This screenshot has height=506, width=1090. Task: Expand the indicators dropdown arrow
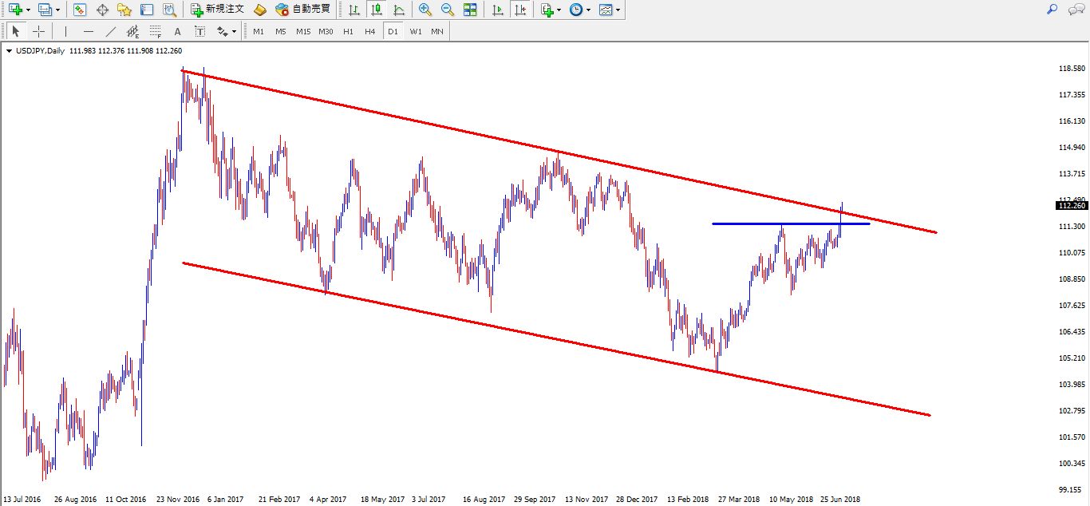559,10
